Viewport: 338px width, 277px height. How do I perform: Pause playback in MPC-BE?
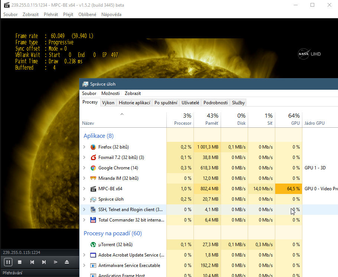[x=8, y=262]
